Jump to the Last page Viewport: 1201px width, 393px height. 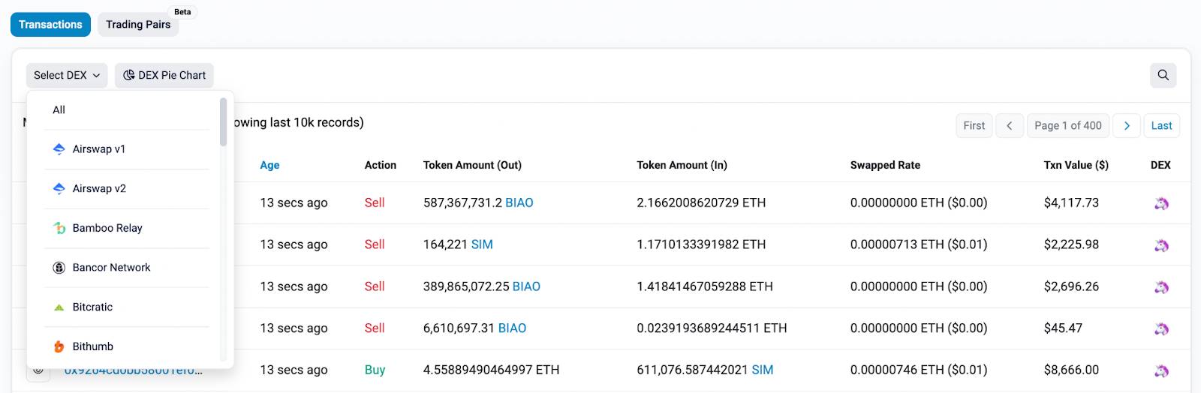[1161, 126]
